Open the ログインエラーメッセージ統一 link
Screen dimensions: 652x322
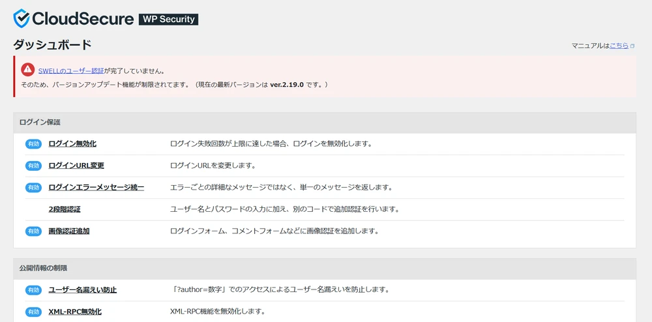pyautogui.click(x=96, y=187)
